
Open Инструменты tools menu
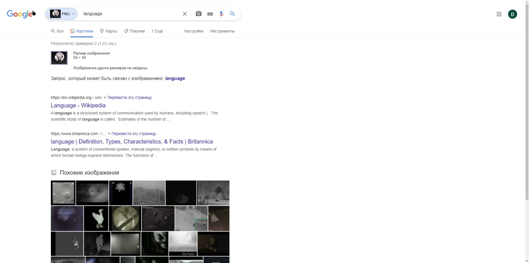(x=222, y=31)
